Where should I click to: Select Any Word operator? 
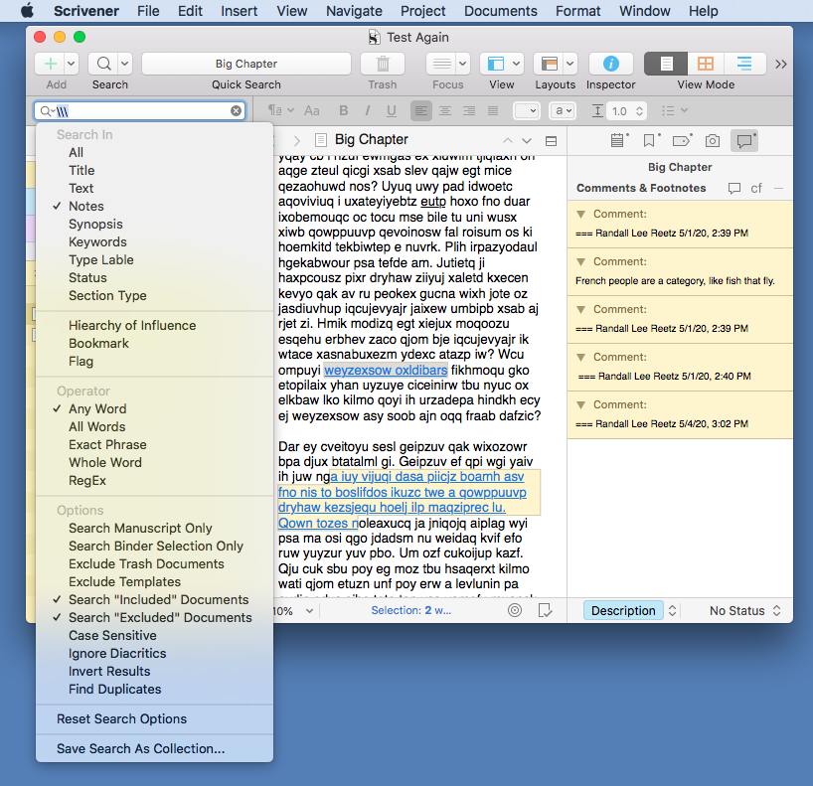[x=97, y=409]
